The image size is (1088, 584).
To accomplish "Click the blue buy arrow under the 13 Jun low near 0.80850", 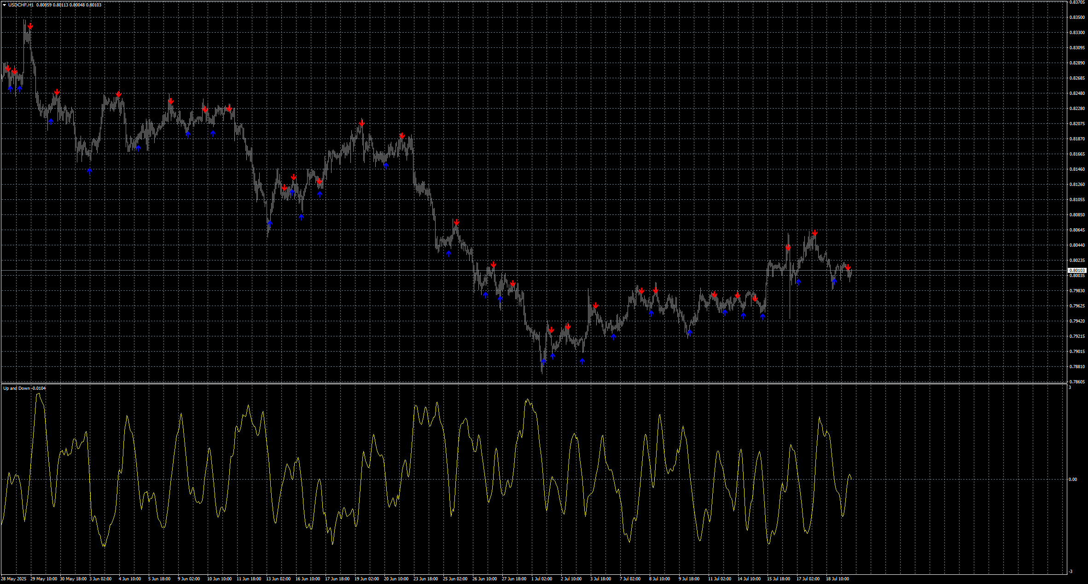I will [270, 224].
